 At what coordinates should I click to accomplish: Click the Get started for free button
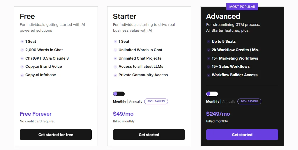56,135
